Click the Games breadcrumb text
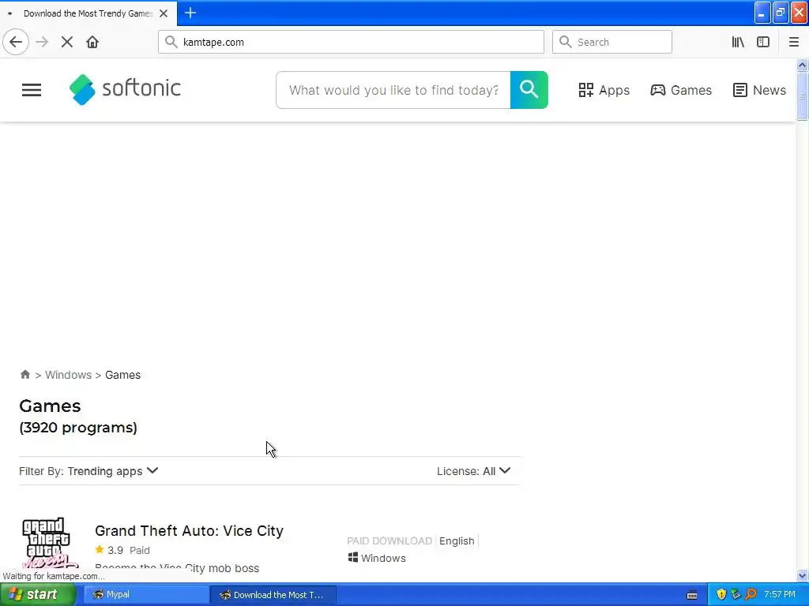 click(x=122, y=375)
